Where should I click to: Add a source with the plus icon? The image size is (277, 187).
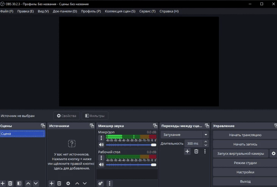[x=52, y=183]
